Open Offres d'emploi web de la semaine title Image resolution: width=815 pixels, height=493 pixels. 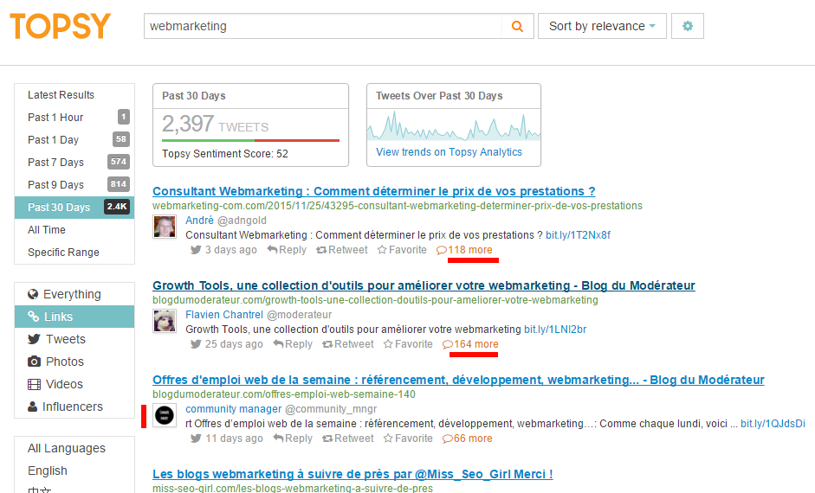(458, 380)
